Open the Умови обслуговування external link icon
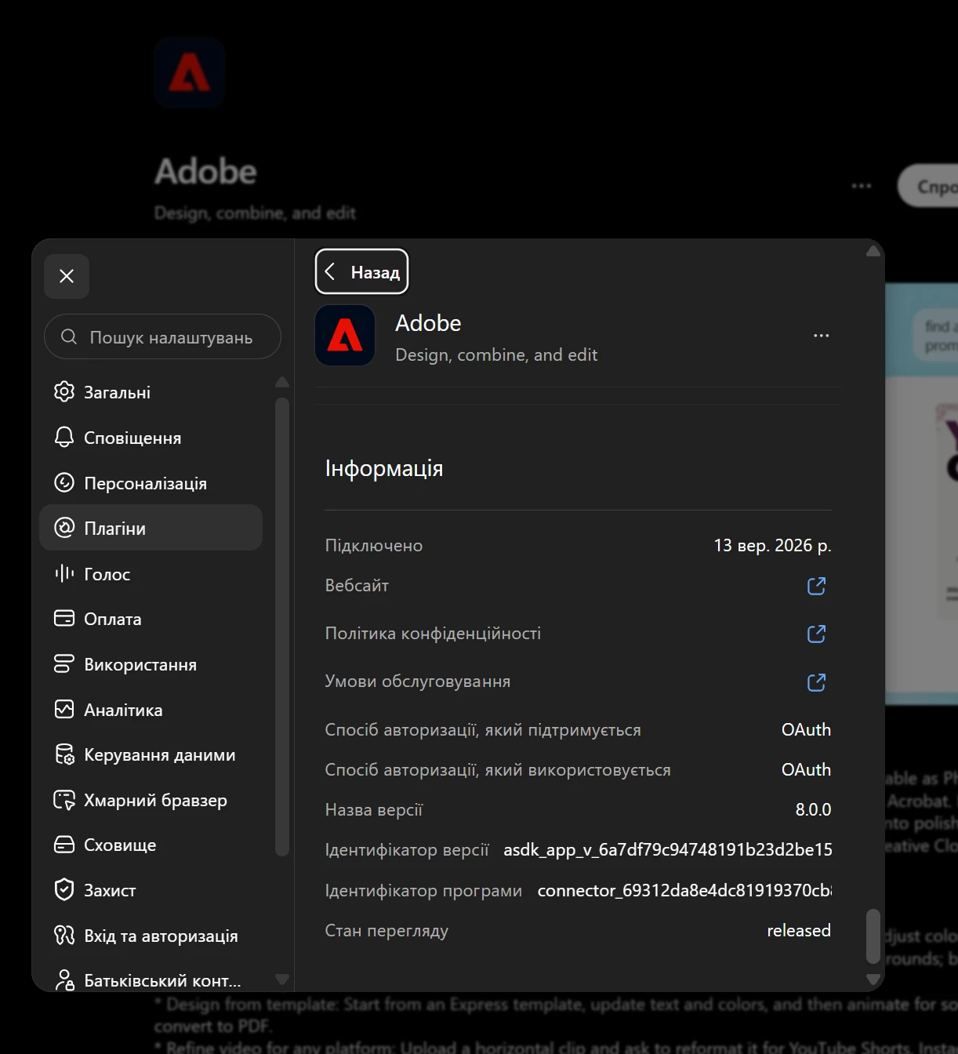Screen dimensions: 958x1054 [816, 682]
